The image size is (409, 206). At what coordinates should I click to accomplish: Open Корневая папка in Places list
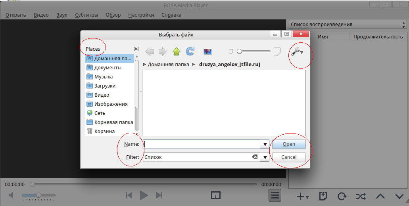[x=109, y=122]
